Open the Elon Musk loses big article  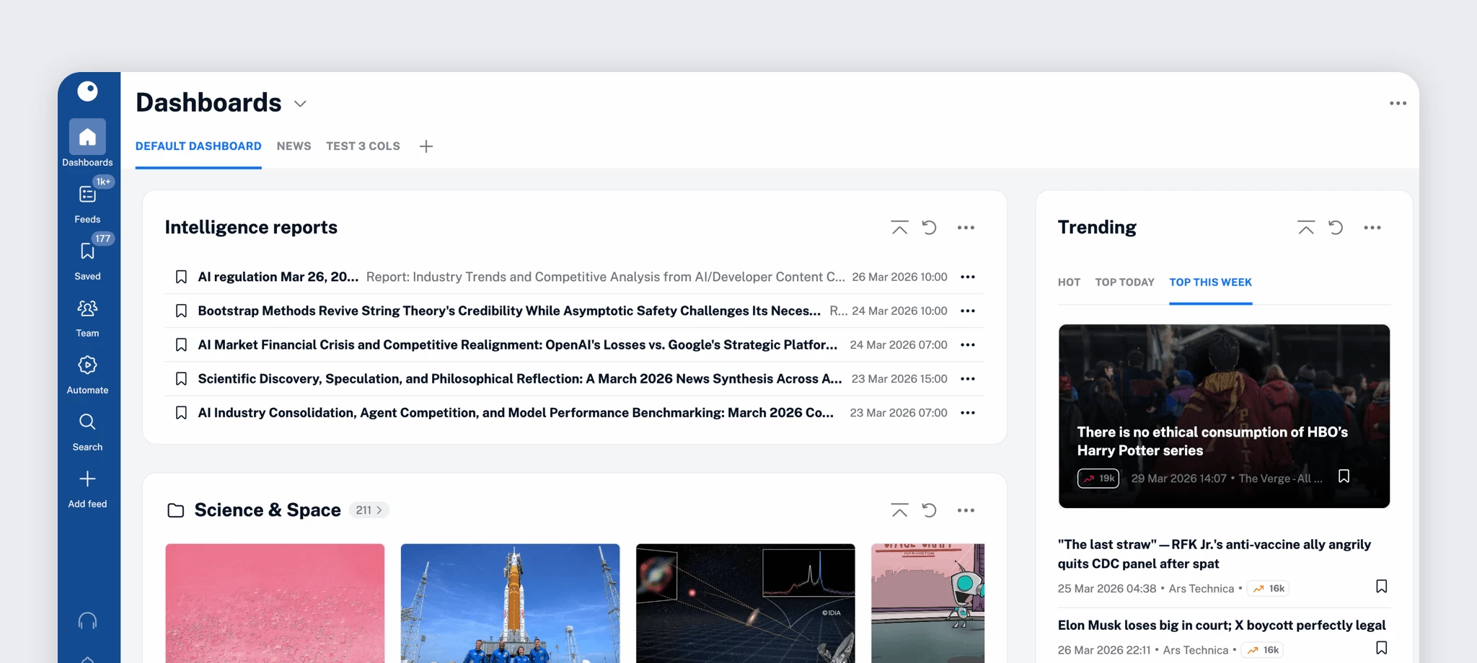pyautogui.click(x=1221, y=626)
